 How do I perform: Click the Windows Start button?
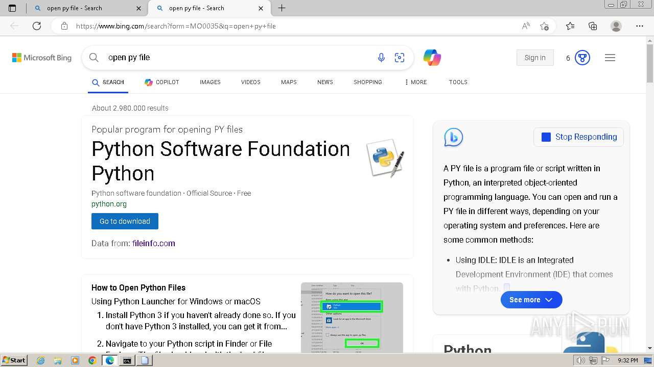(x=14, y=360)
